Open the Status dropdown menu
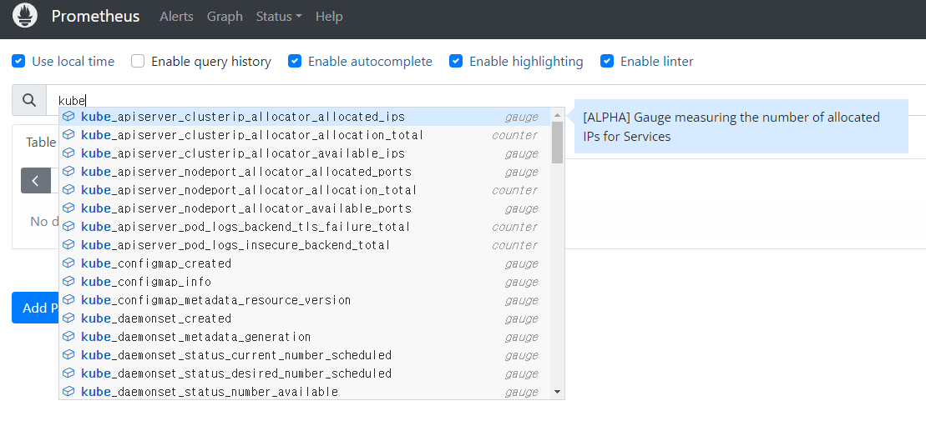The height and width of the screenshot is (436, 926). 279,17
